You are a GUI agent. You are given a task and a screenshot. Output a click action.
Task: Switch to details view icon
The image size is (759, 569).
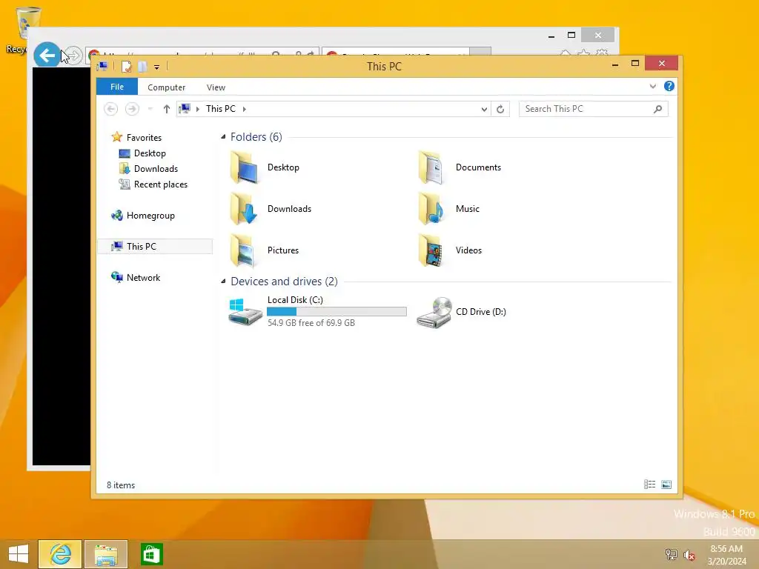tap(649, 485)
